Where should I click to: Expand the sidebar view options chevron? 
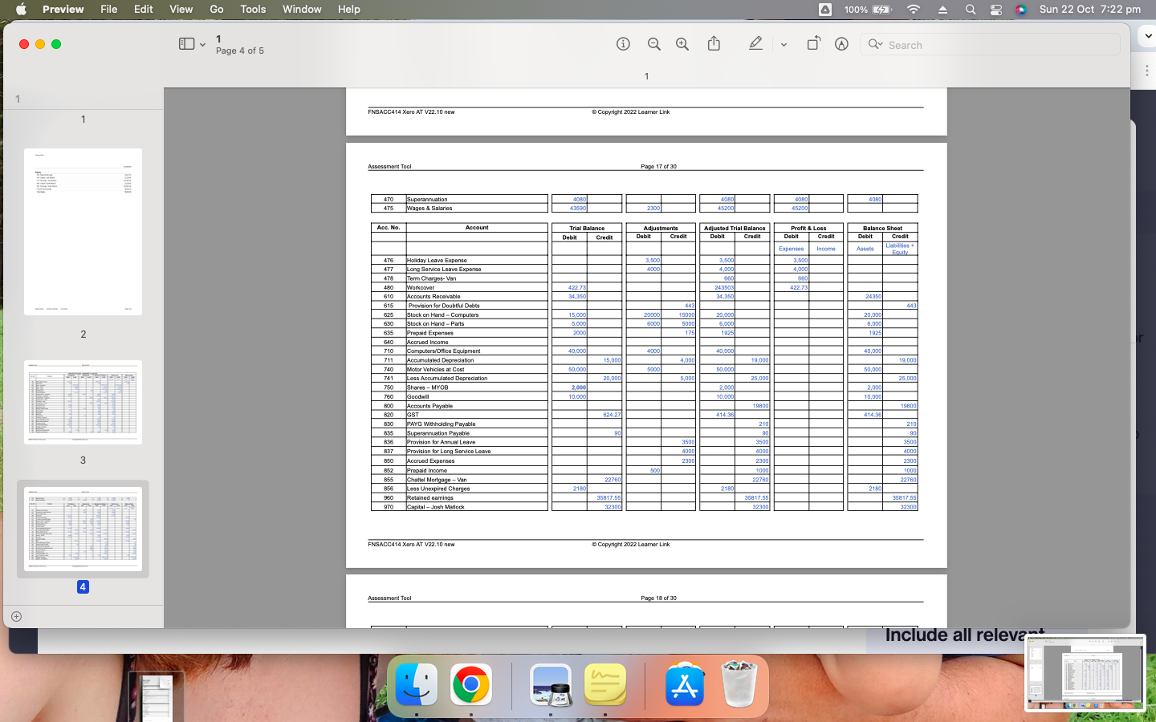click(x=203, y=44)
